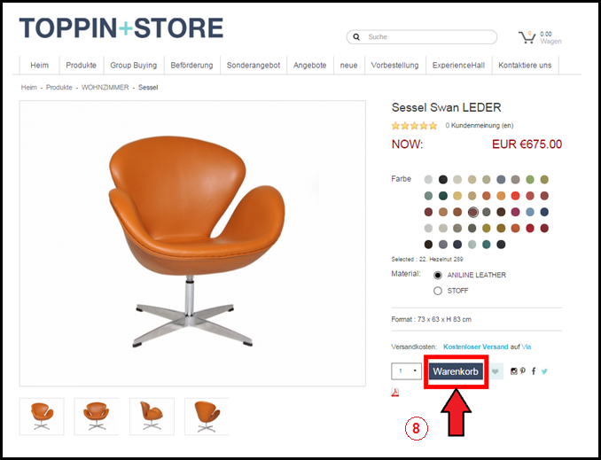The width and height of the screenshot is (601, 460).
Task: Add item to wishlist with heart icon
Action: click(496, 371)
